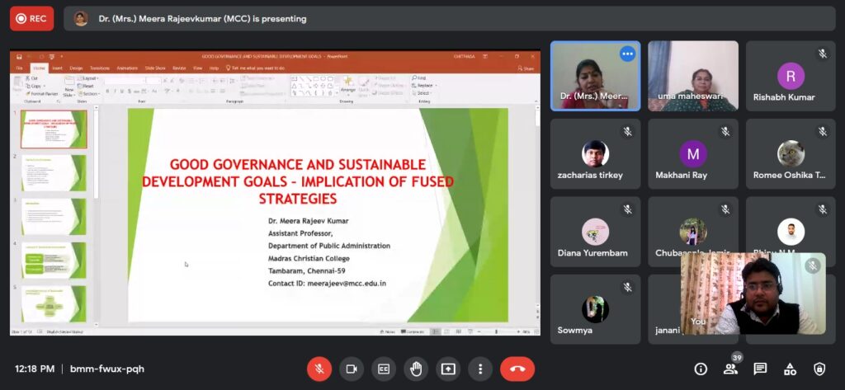The width and height of the screenshot is (845, 390).
Task: Click Makhani Ray's purple M avatar
Action: point(693,154)
